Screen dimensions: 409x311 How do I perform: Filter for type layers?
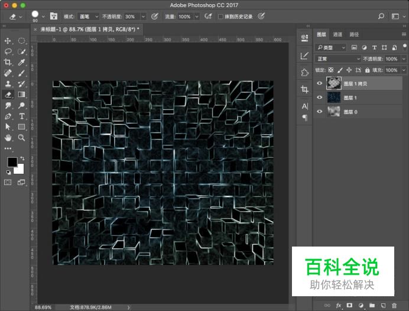[x=374, y=47]
